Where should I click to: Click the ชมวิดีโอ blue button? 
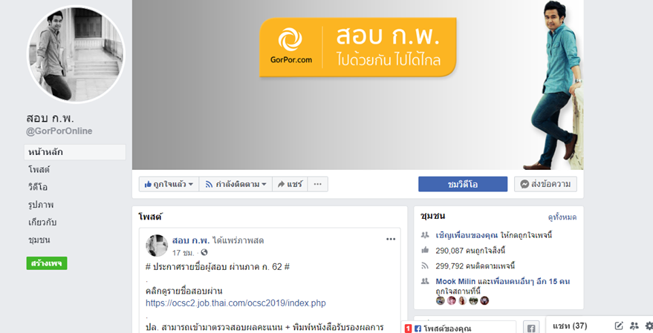(x=463, y=184)
